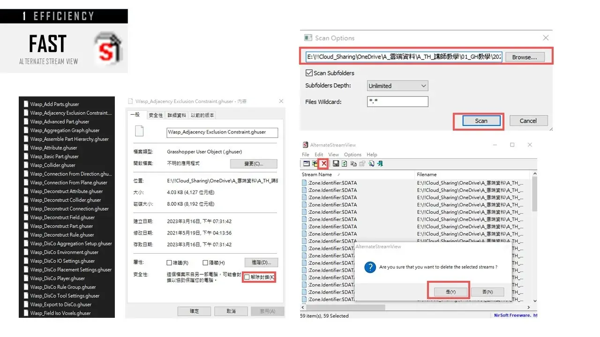Uncheck the Scan Subfolders checkbox
600x337 pixels.
tap(309, 73)
